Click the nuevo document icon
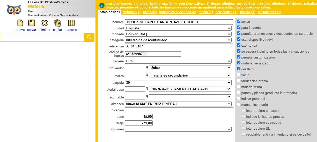 [x=20, y=23]
